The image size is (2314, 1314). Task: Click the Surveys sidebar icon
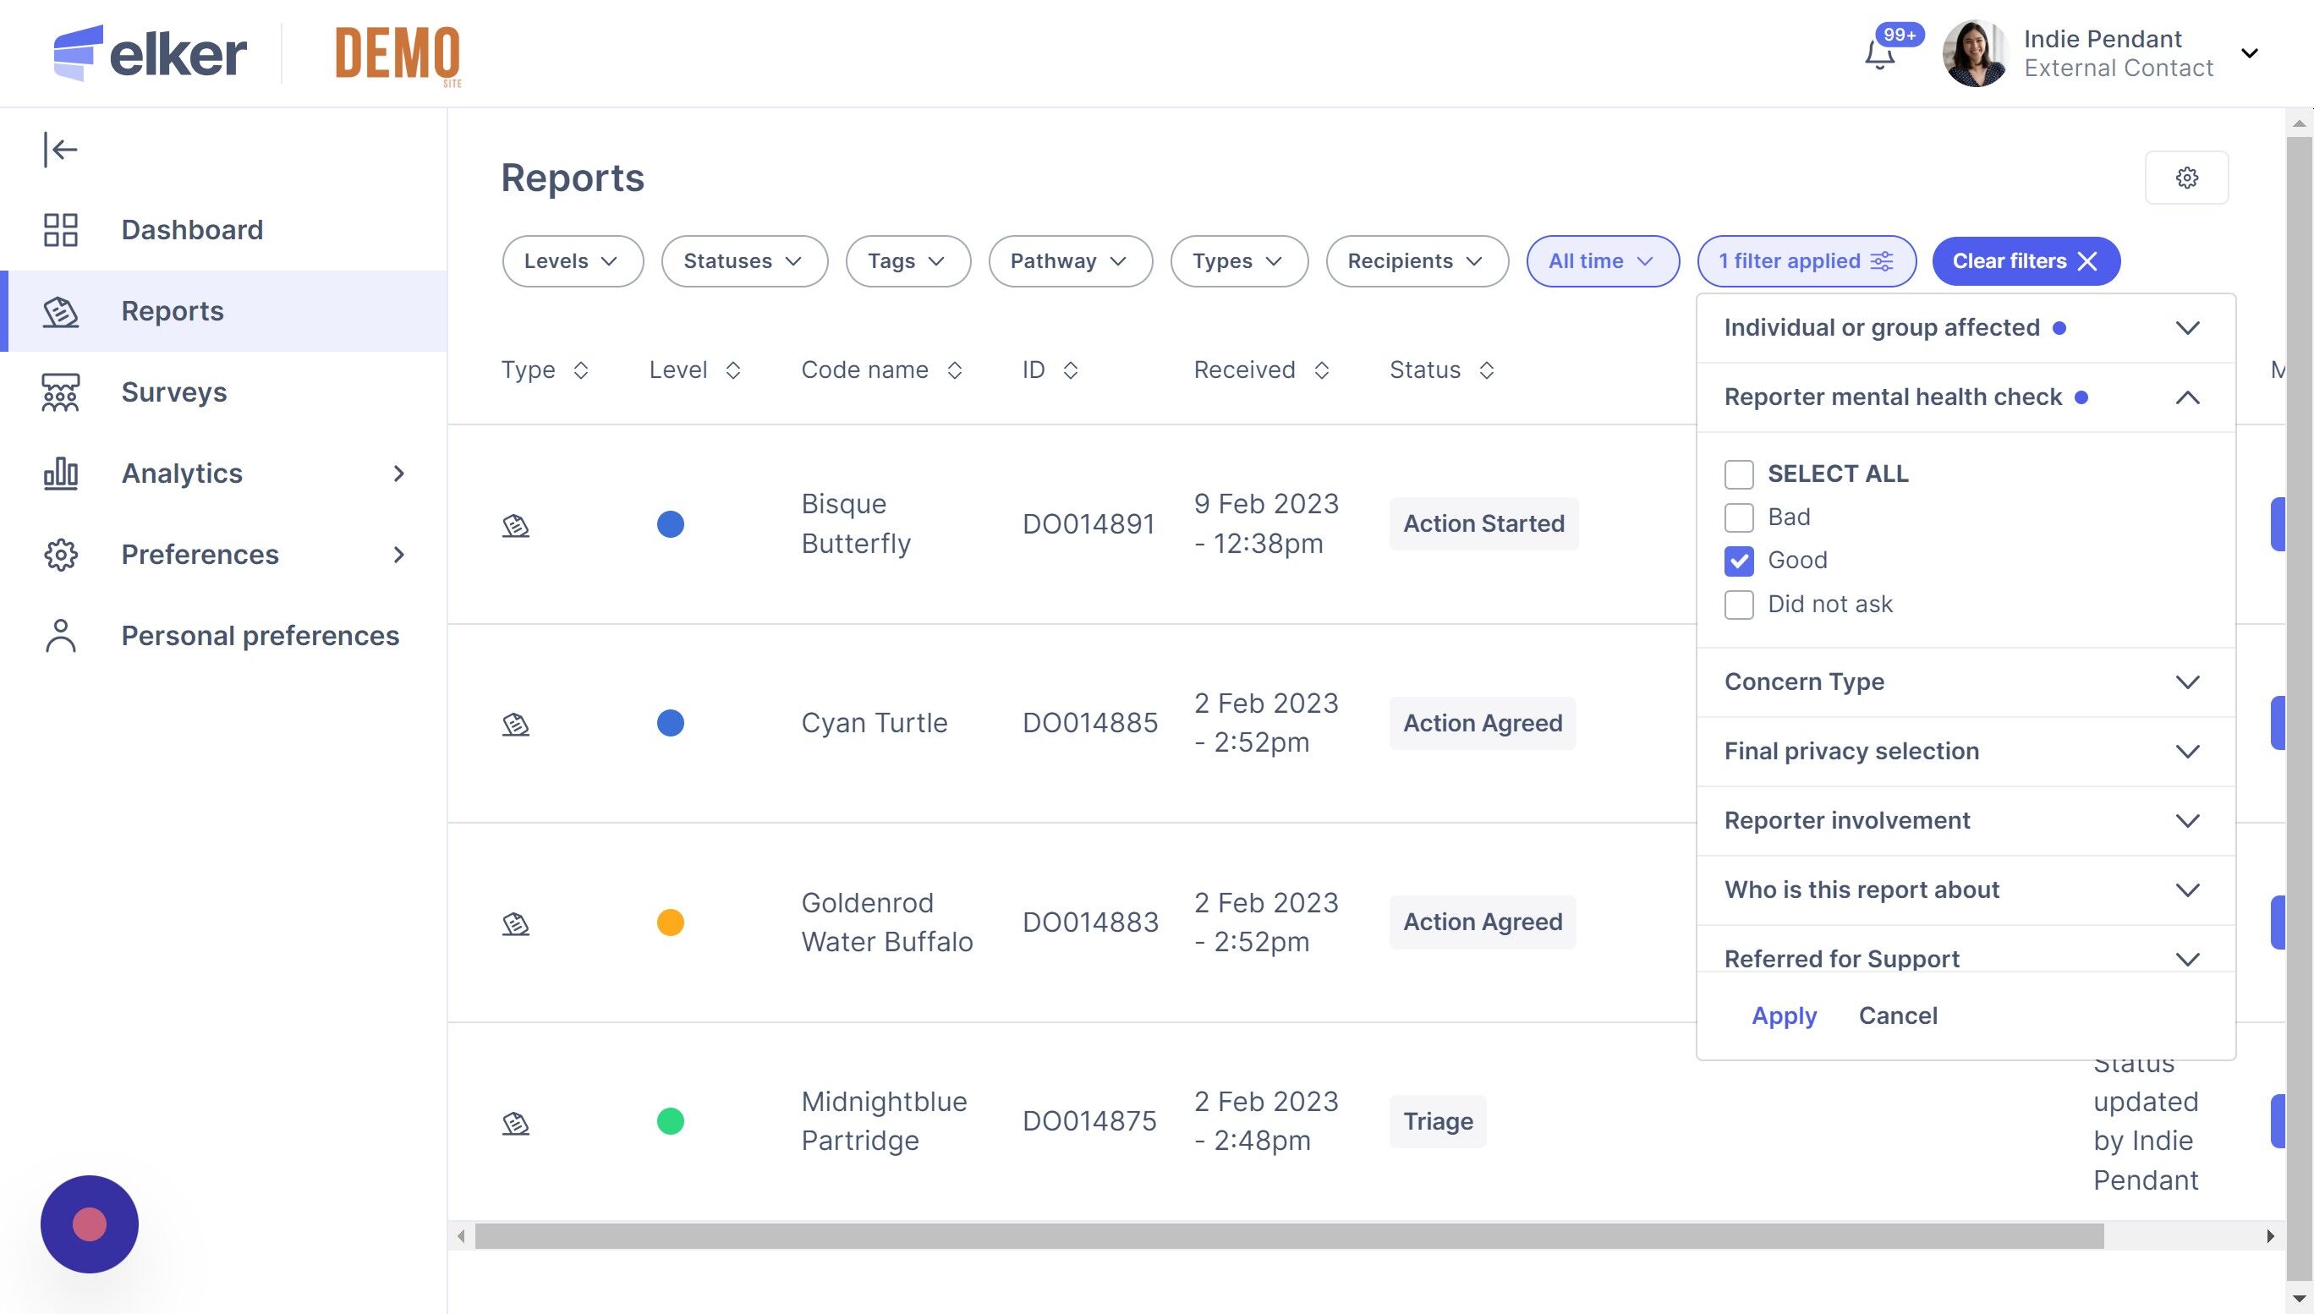click(x=60, y=391)
